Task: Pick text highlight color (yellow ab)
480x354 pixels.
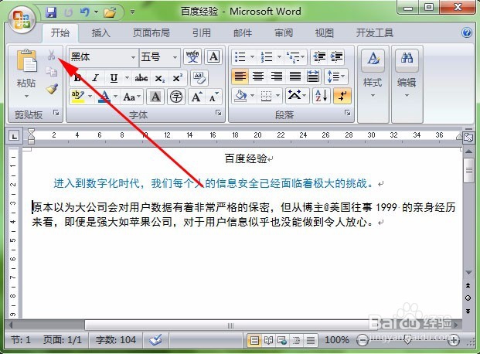Action: [x=78, y=97]
